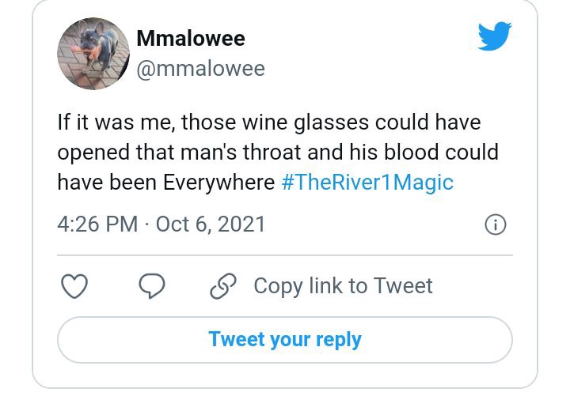
Task: Click the blue Twitter bird logo
Action: click(494, 36)
